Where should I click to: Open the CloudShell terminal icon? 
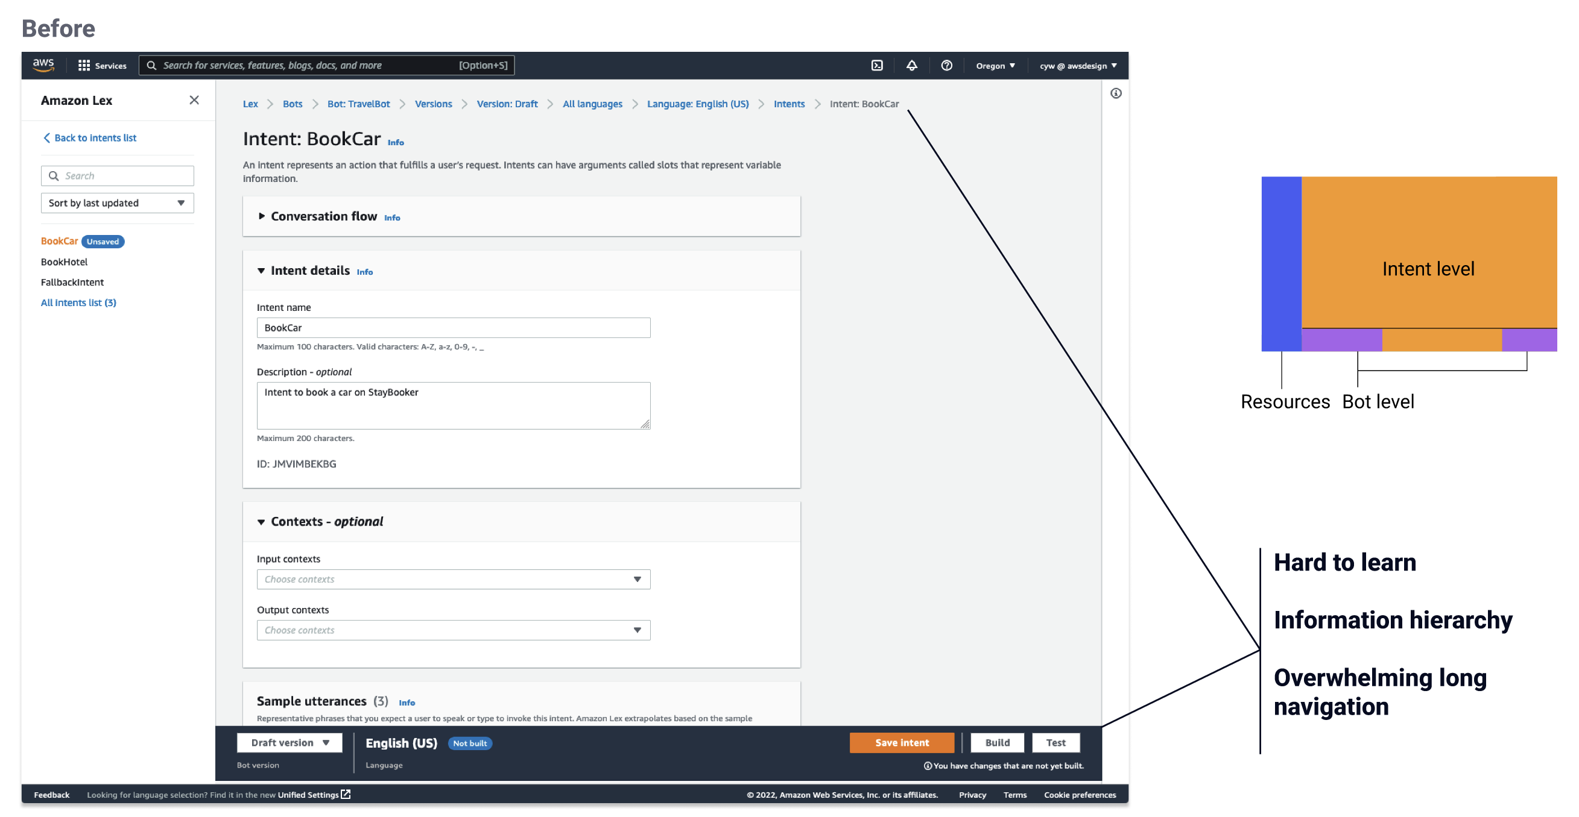point(877,66)
